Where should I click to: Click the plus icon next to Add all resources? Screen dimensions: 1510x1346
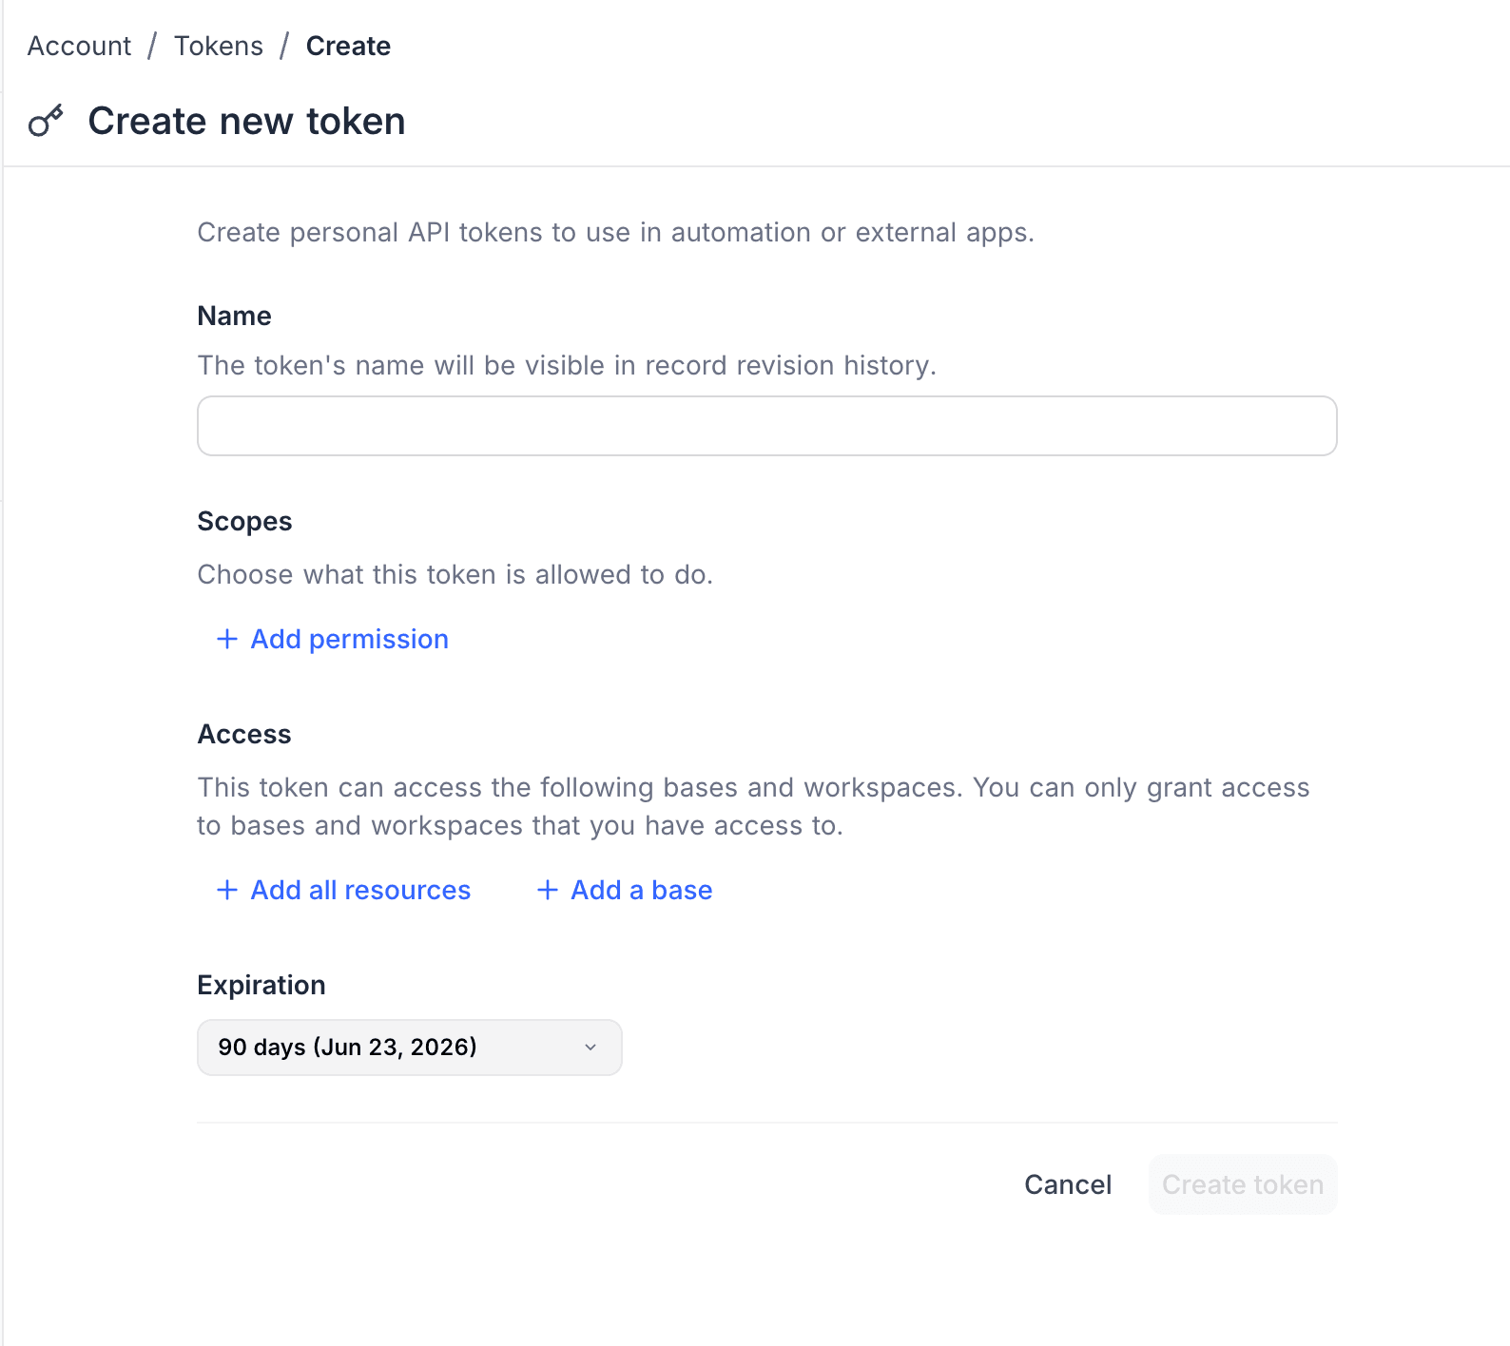click(x=226, y=890)
